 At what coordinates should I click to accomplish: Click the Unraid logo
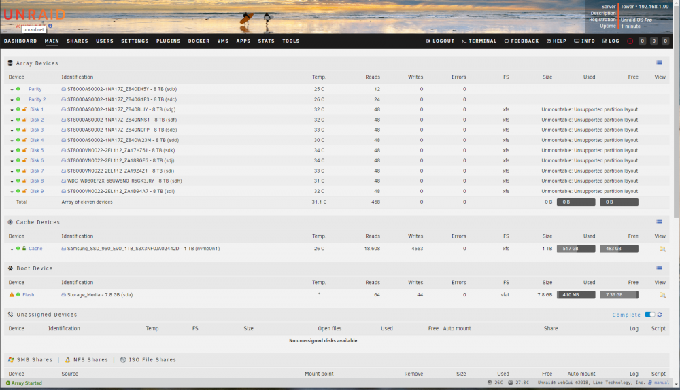point(34,15)
